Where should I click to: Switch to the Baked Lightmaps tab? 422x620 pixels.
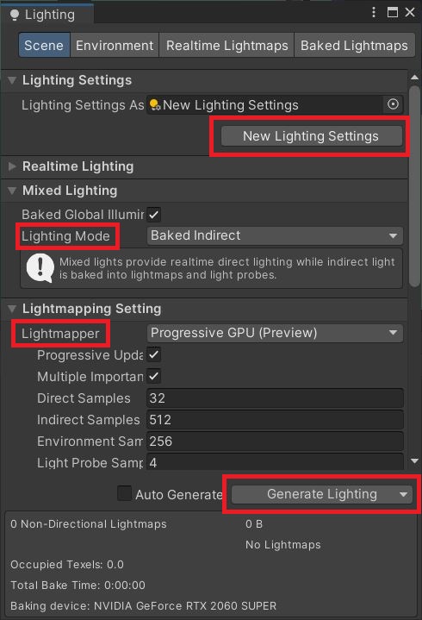tap(354, 46)
